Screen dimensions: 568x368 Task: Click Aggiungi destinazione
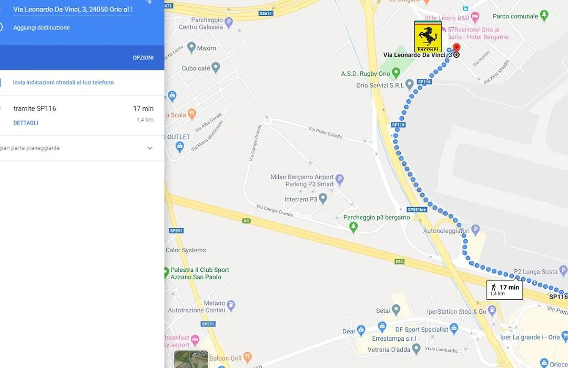42,27
